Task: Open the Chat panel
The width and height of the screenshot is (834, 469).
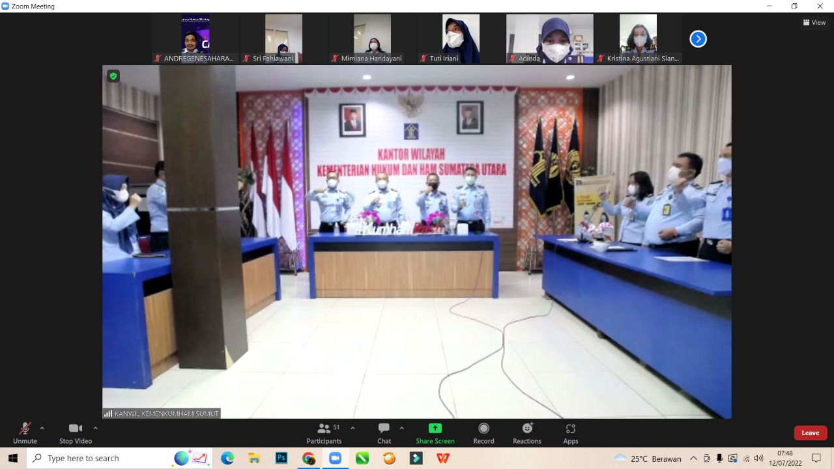Action: click(x=384, y=433)
